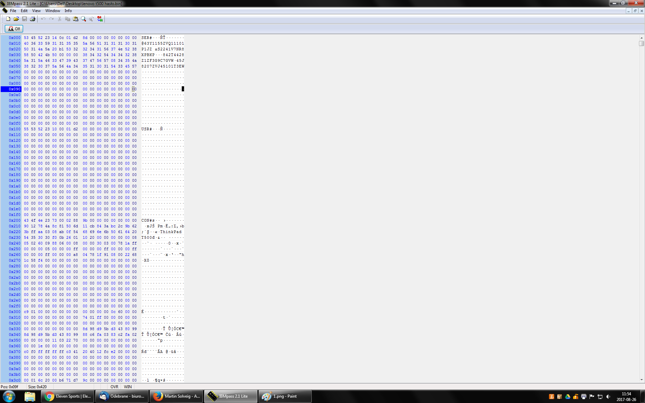
Task: Create a new file with toolbar icon
Action: pos(8,19)
